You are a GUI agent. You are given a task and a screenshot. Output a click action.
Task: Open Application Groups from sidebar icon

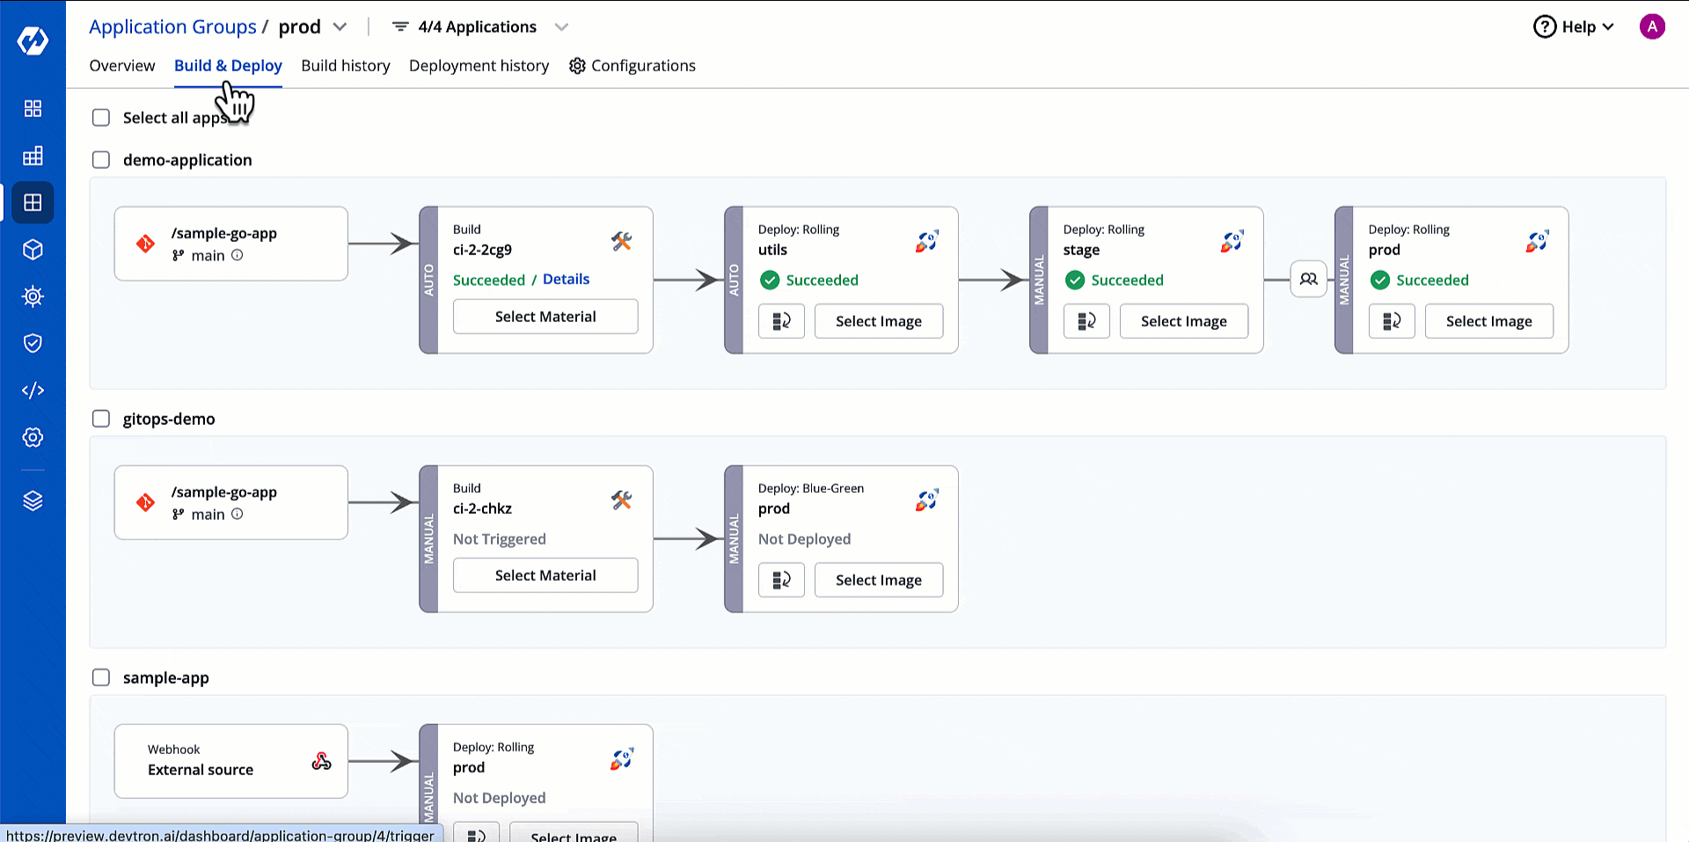point(33,202)
